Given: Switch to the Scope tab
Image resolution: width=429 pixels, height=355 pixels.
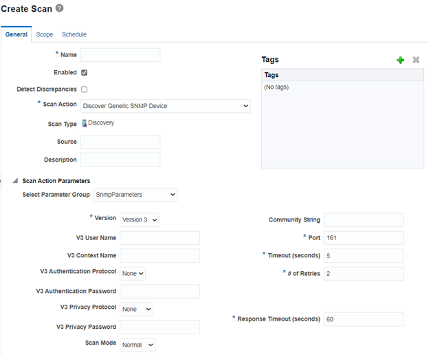Looking at the screenshot, I should coord(45,34).
